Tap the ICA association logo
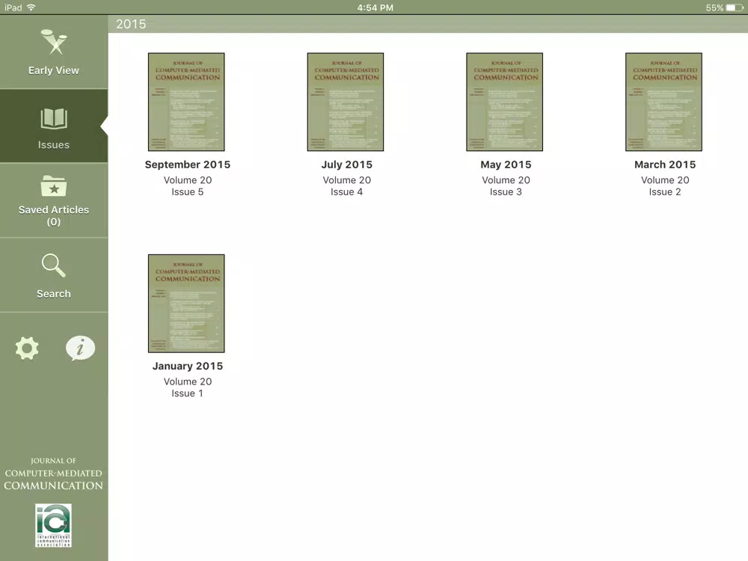Image resolution: width=748 pixels, height=561 pixels. coord(53,525)
